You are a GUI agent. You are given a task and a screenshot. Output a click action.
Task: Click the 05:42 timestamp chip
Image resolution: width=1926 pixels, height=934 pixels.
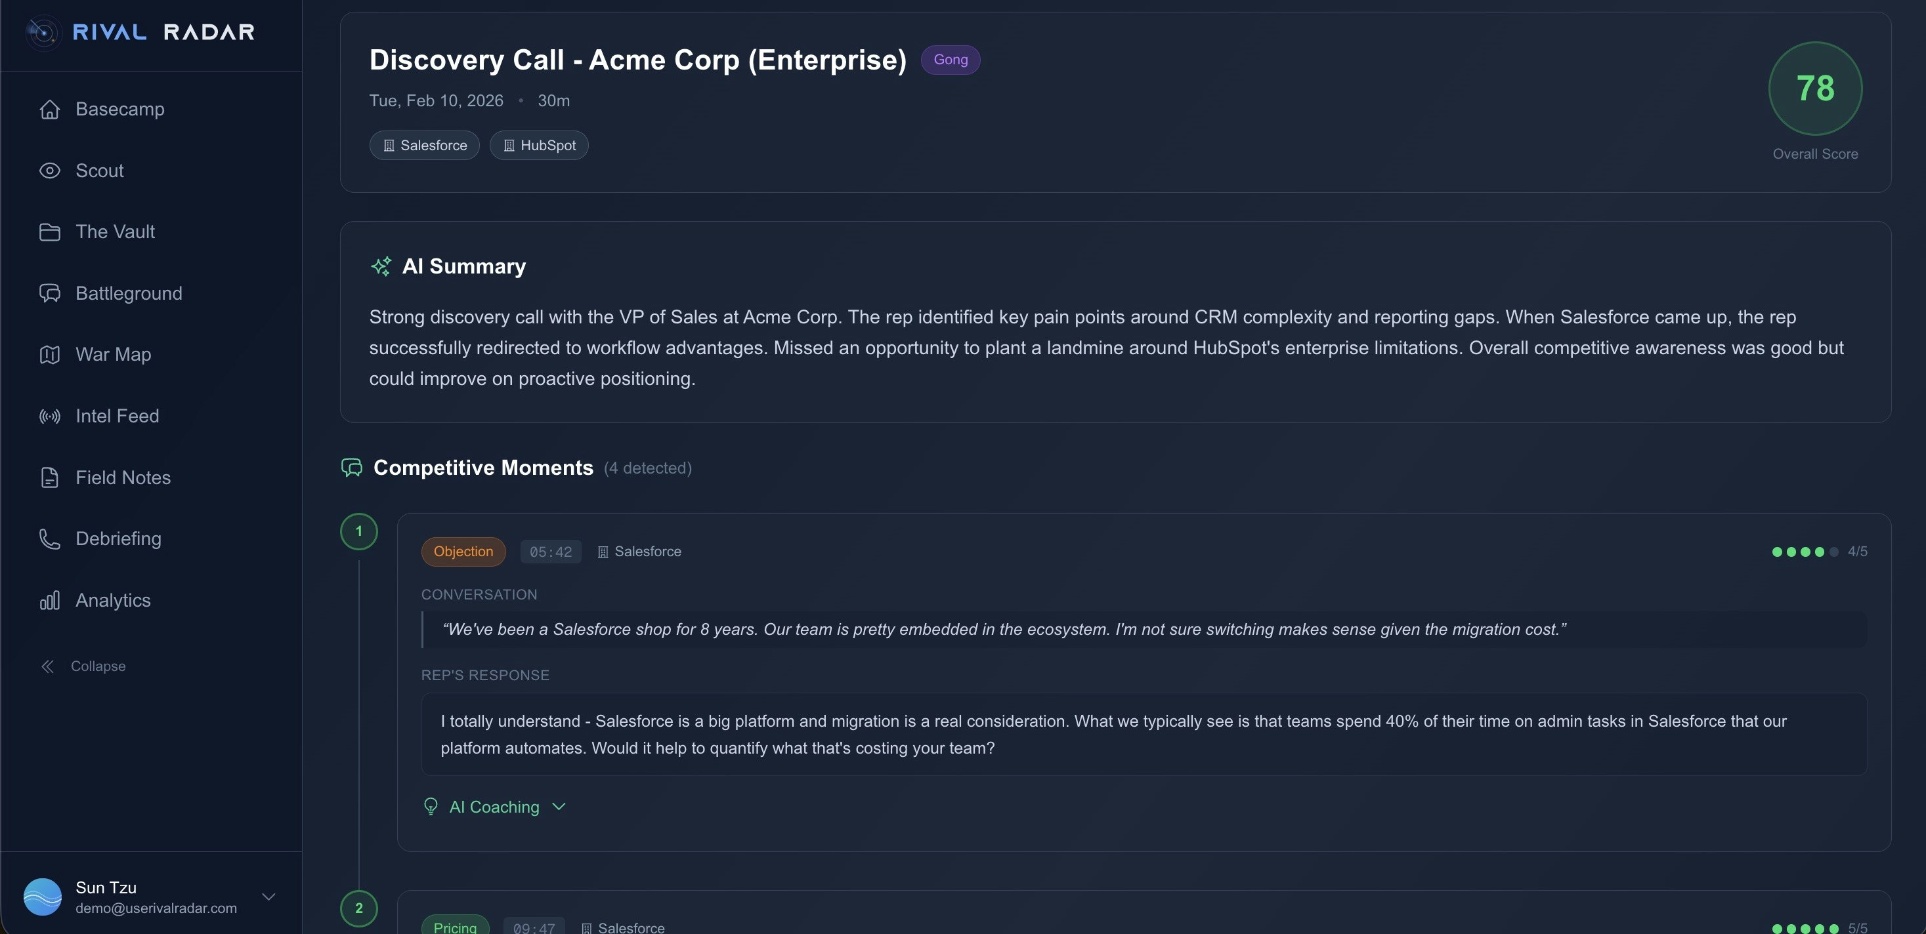coord(550,552)
